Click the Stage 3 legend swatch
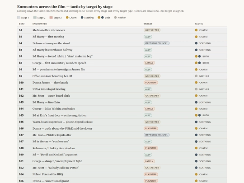 click(51, 18)
